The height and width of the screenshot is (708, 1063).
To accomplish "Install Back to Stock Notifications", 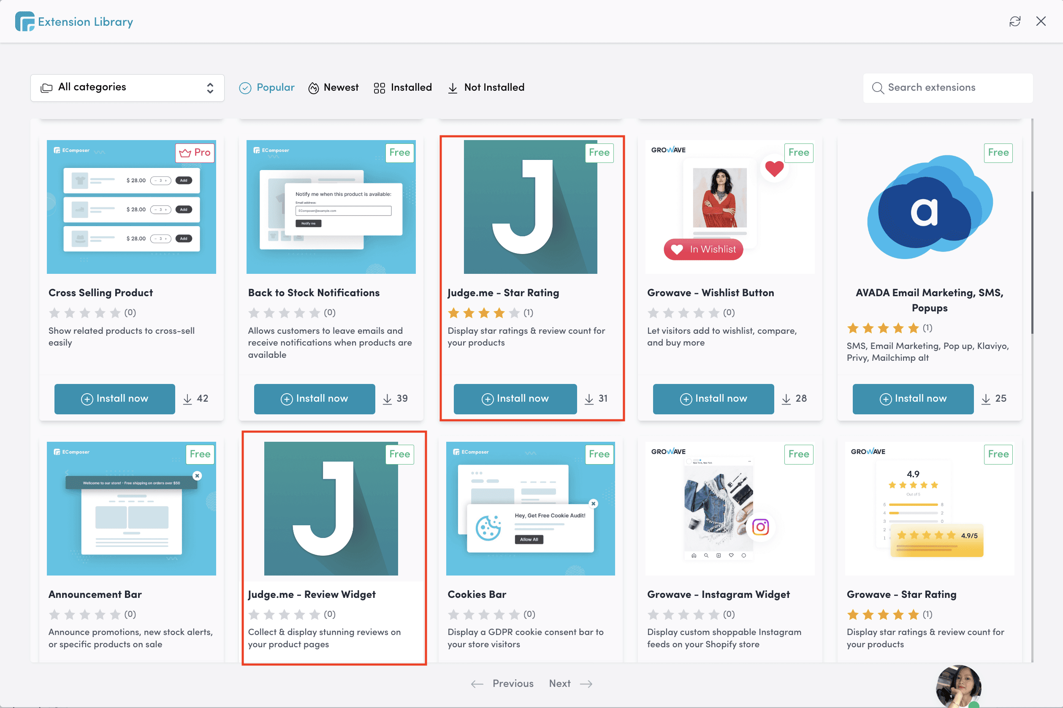I will (x=315, y=399).
